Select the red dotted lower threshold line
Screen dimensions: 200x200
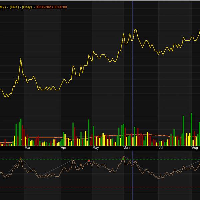point(100,187)
